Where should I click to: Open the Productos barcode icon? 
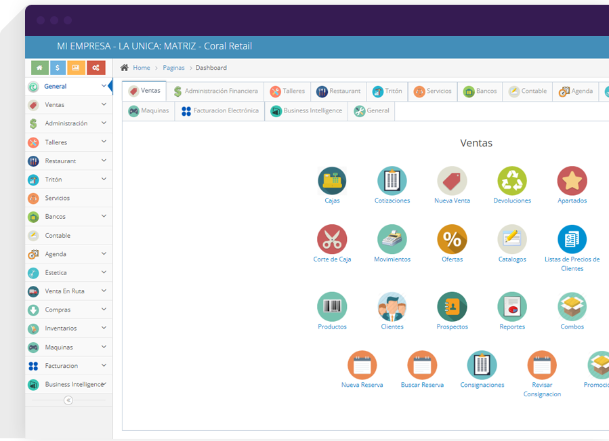332,307
